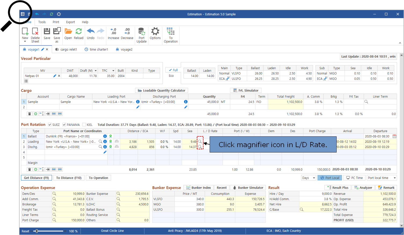Enable the KIEL checkbox
The width and height of the screenshot is (404, 235).
(x=84, y=125)
